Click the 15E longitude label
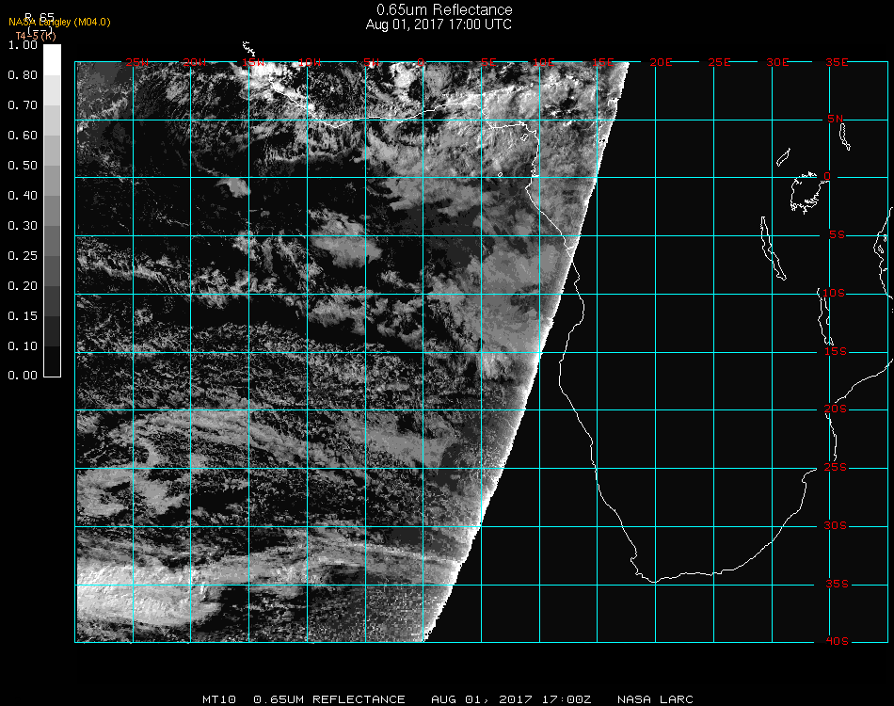Viewport: 894px width, 706px height. click(603, 62)
